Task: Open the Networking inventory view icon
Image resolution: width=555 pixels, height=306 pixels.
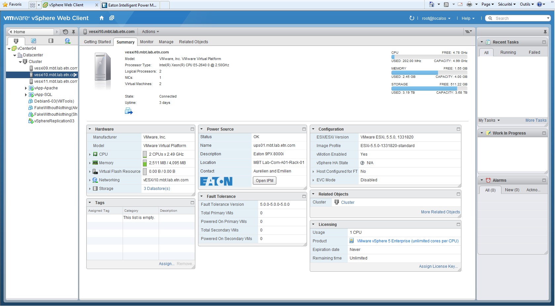Action: pyautogui.click(x=67, y=41)
